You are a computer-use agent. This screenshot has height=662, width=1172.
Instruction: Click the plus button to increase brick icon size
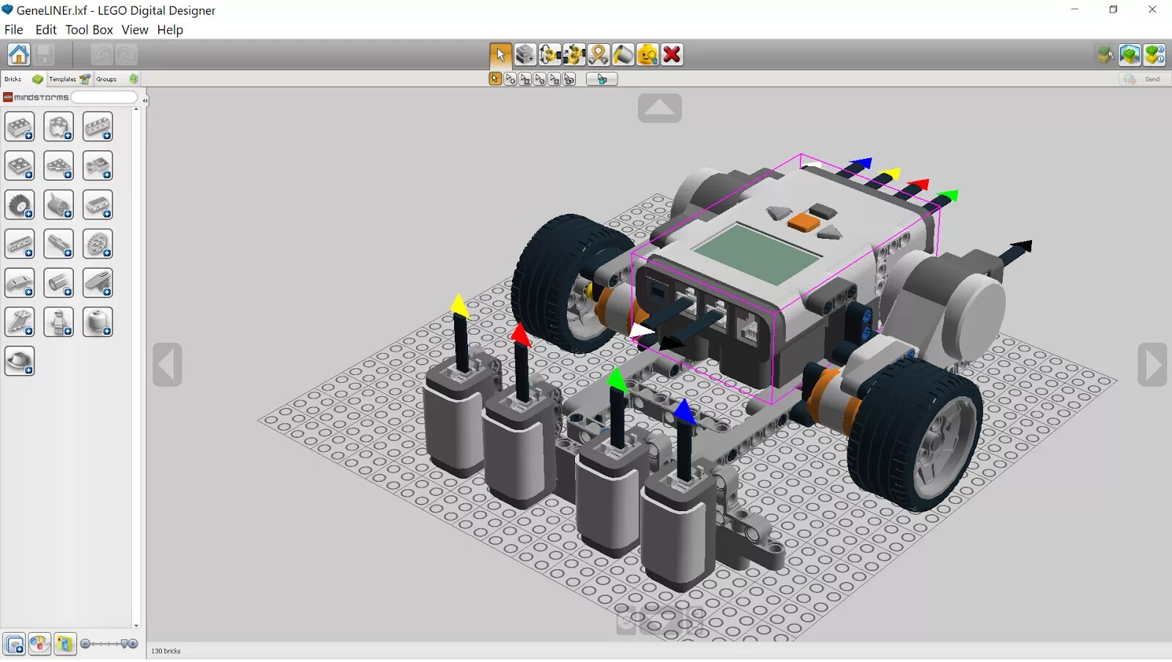pos(133,644)
